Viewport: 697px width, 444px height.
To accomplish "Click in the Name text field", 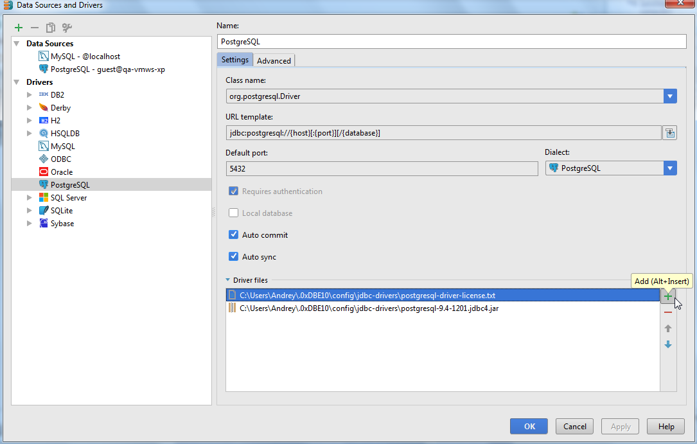I will (452, 42).
